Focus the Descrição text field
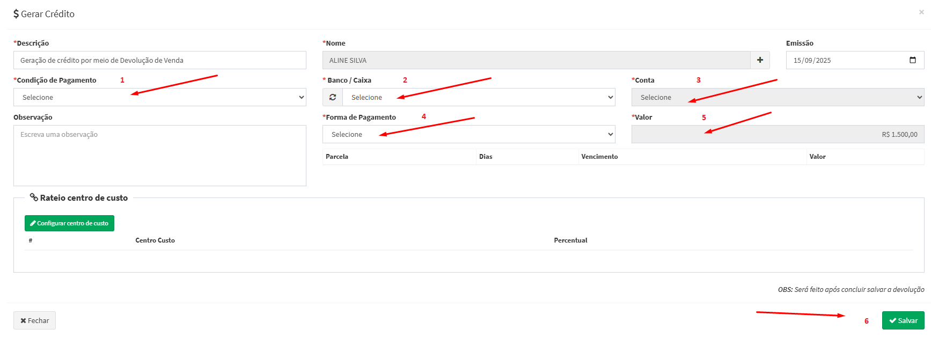Viewport: 931px width, 337px height. (x=159, y=60)
